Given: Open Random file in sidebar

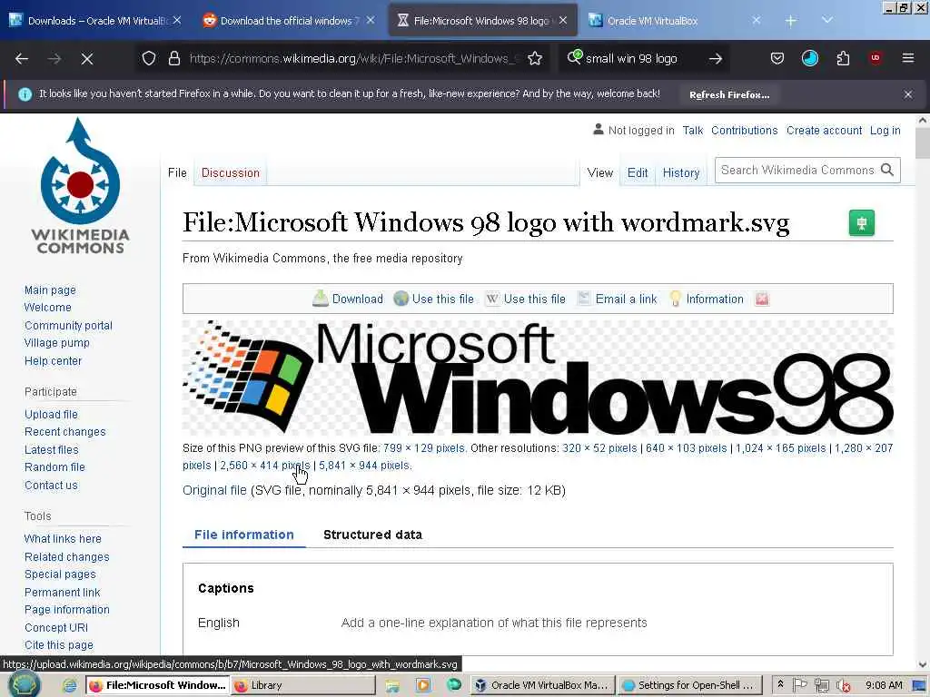Looking at the screenshot, I should tap(54, 467).
